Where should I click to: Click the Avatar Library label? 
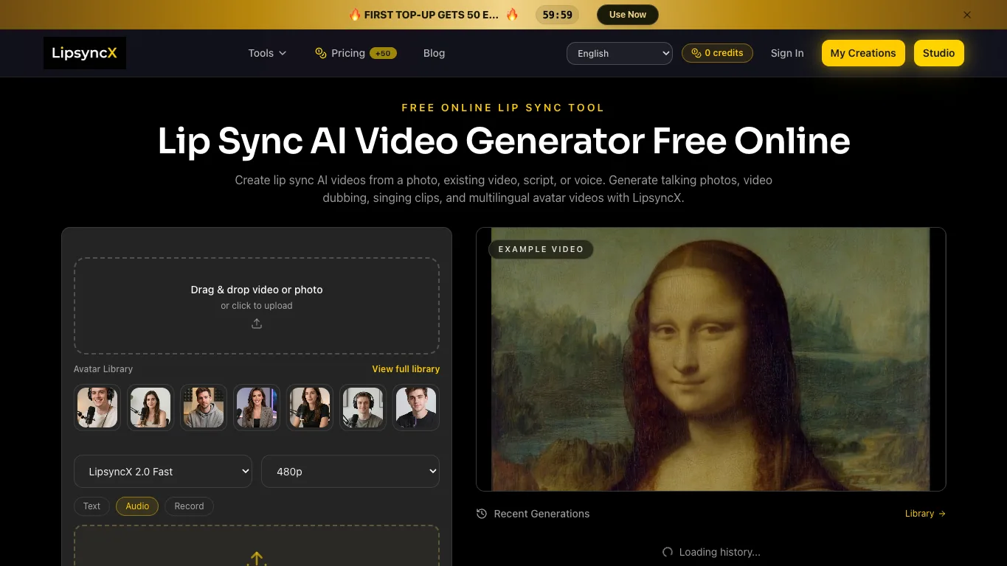tap(103, 369)
